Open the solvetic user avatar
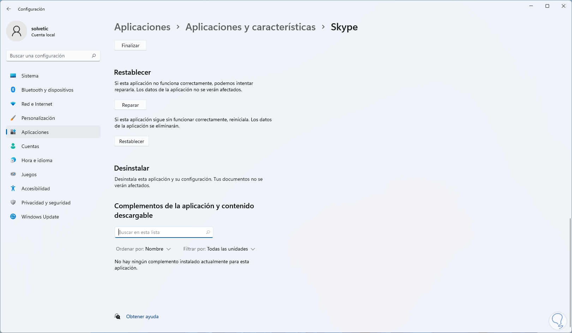The height and width of the screenshot is (333, 572). [x=17, y=31]
